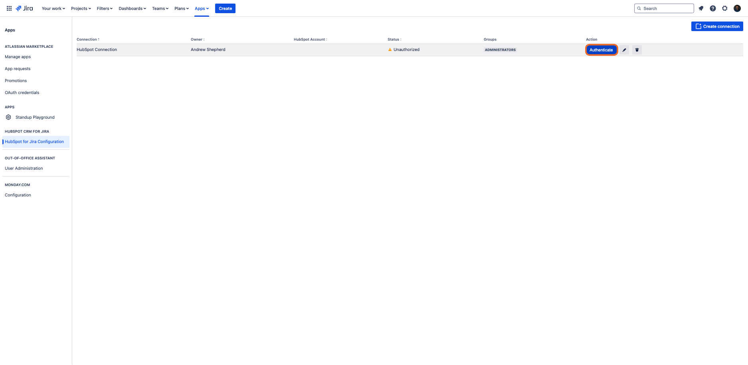The height and width of the screenshot is (365, 748).
Task: Click the Jira logo
Action: click(24, 8)
